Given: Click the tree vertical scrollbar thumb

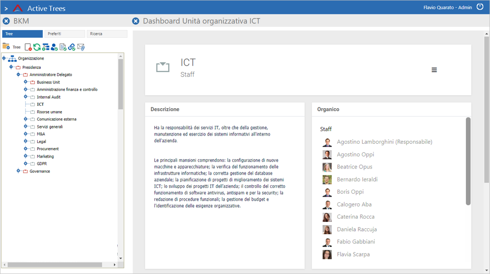Looking at the screenshot, I should click(x=121, y=84).
